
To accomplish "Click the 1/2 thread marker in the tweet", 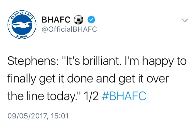I will point(91,96).
